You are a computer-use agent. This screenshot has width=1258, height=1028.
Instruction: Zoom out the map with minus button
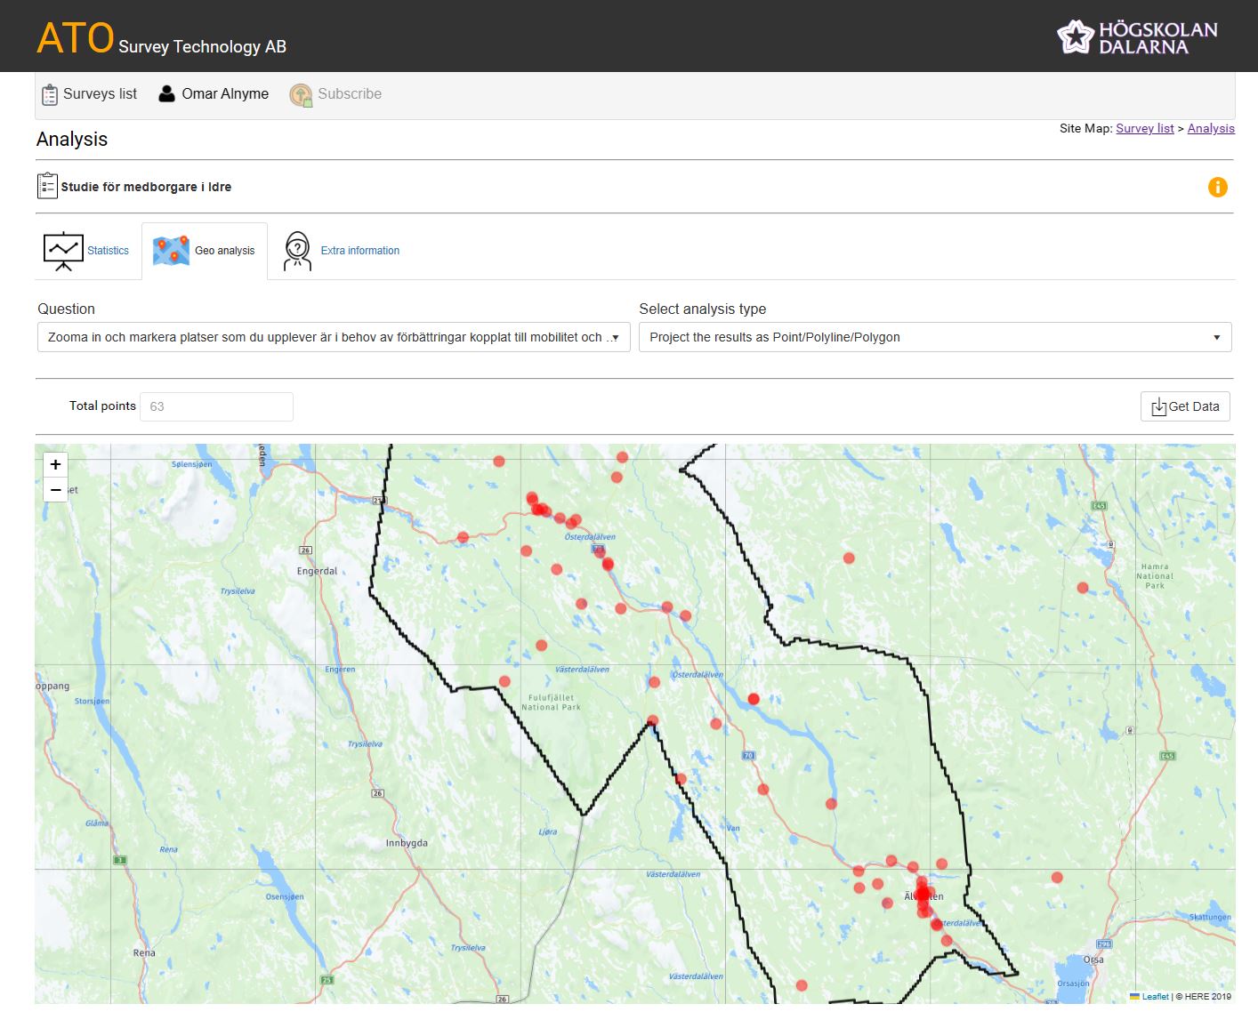tap(55, 490)
